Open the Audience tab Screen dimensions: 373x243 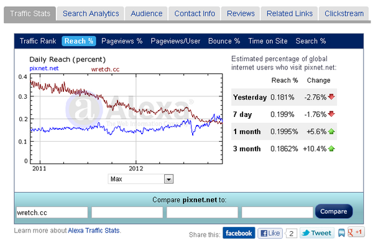[x=146, y=14]
